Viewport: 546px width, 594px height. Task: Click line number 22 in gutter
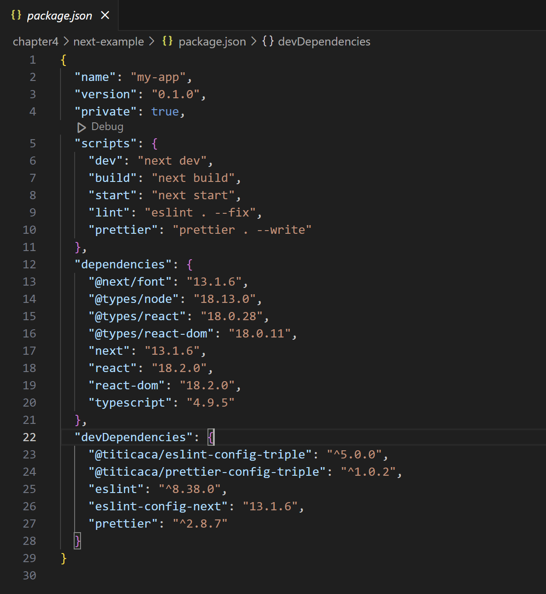pyautogui.click(x=30, y=437)
